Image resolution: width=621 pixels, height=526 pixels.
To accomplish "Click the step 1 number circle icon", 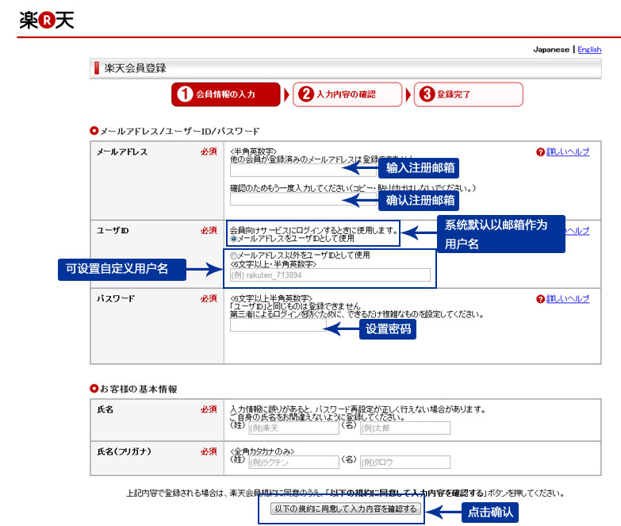I will (185, 94).
